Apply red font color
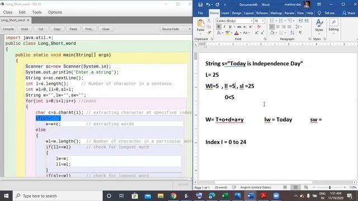Image resolution: width=358 pixels, height=201 pixels. pos(236,33)
